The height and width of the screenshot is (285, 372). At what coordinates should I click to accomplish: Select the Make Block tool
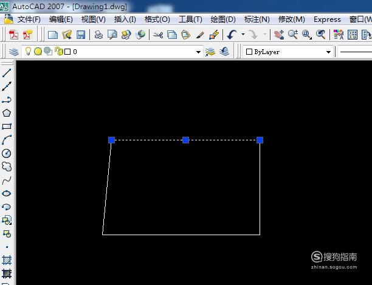point(7,234)
